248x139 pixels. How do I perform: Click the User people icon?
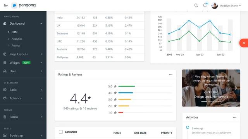(5, 71)
